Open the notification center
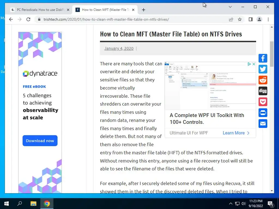 coord(270,204)
